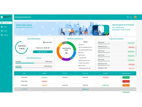Select the Second Half legend entry
Image resolution: width=142 pixels, height=107 pixels.
pyautogui.click(x=83, y=58)
